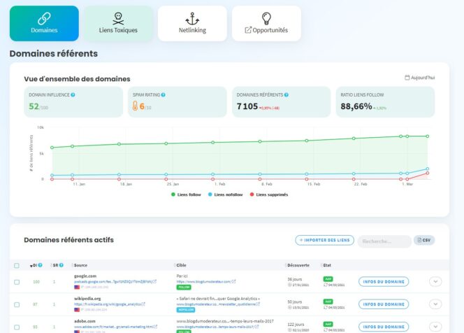Sort by Cible column header

181,265
